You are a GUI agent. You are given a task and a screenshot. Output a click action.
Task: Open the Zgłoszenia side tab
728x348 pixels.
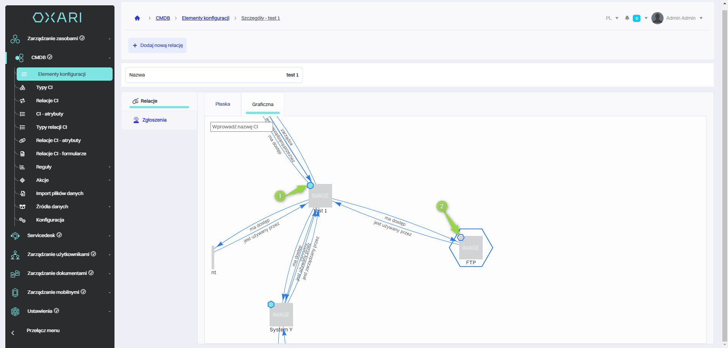coord(154,120)
